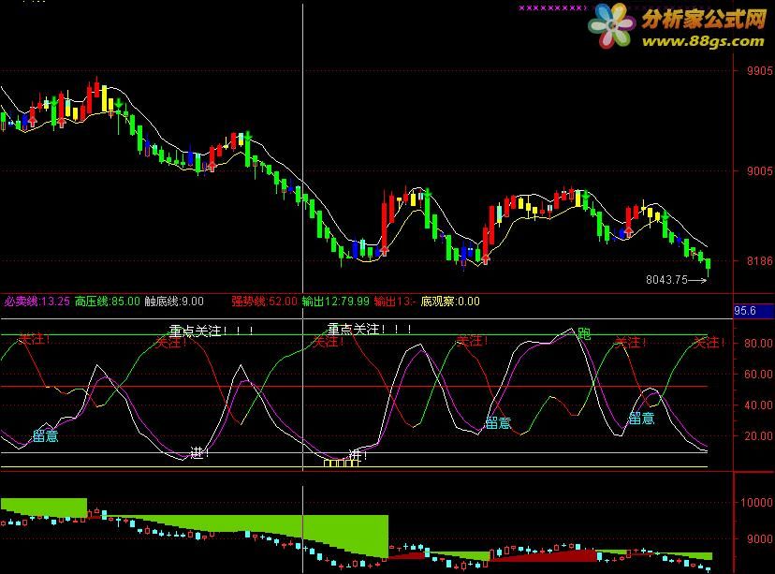Select the 高压线:85.00 indicator label
This screenshot has width=775, height=574.
coord(108,302)
